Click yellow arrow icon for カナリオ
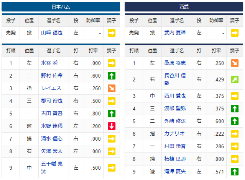This screenshot has width=245, height=180. tap(235, 134)
